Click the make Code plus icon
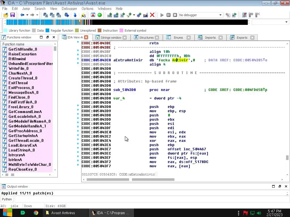Image resolution: width=290 pixels, height=217 pixels. click(x=110, y=15)
